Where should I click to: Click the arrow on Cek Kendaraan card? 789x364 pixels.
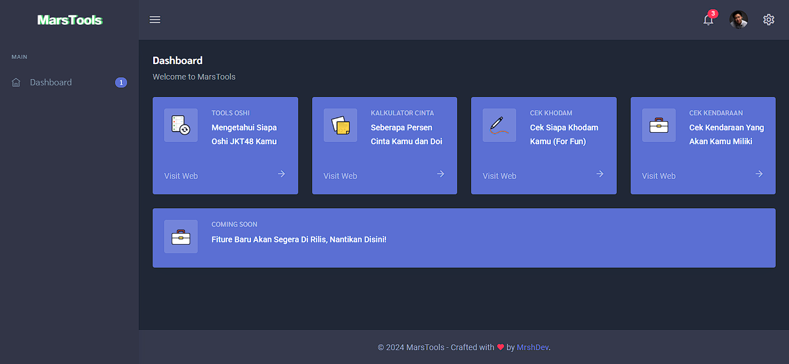(x=759, y=174)
